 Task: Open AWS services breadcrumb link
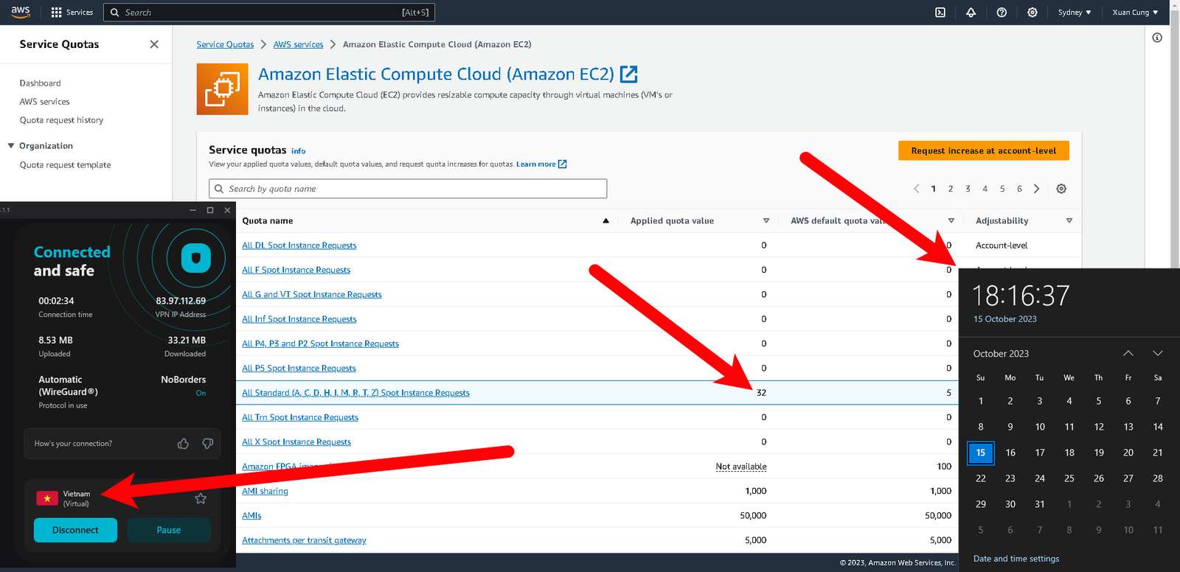(x=298, y=44)
